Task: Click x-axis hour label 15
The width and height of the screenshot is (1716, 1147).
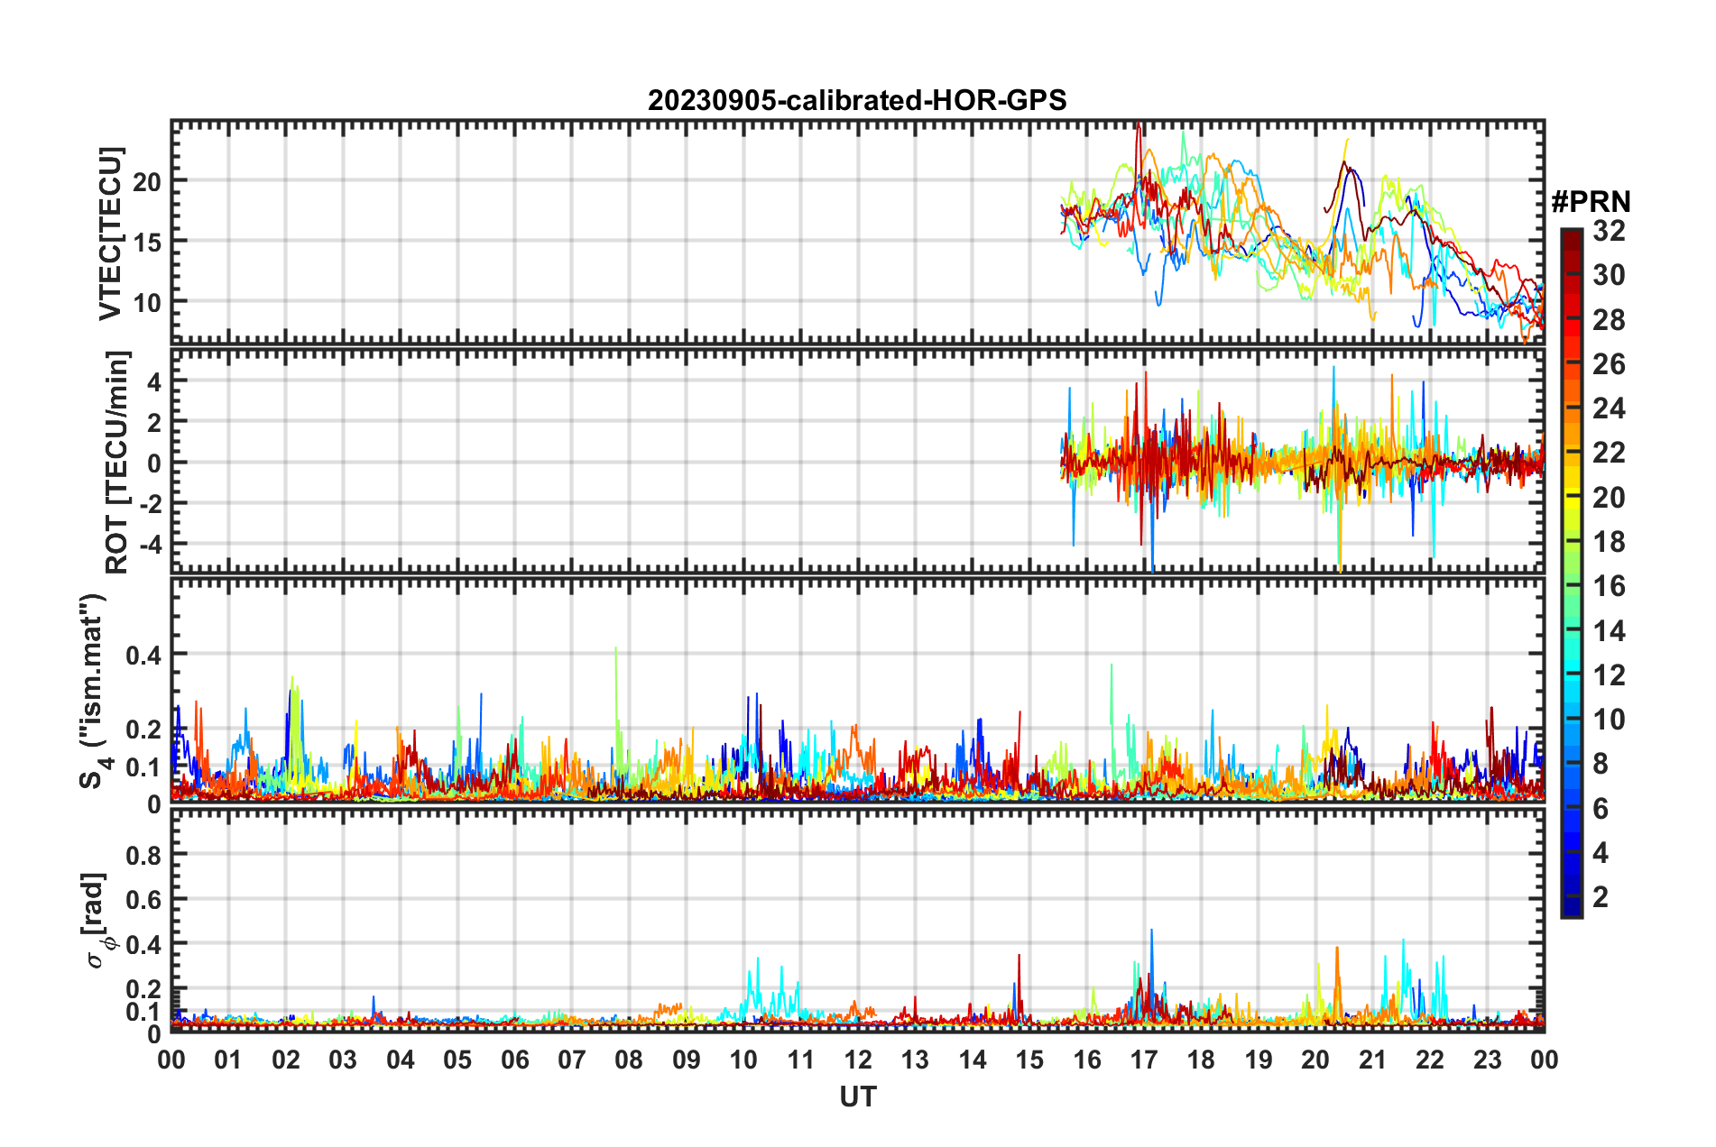Action: coord(1029,1060)
